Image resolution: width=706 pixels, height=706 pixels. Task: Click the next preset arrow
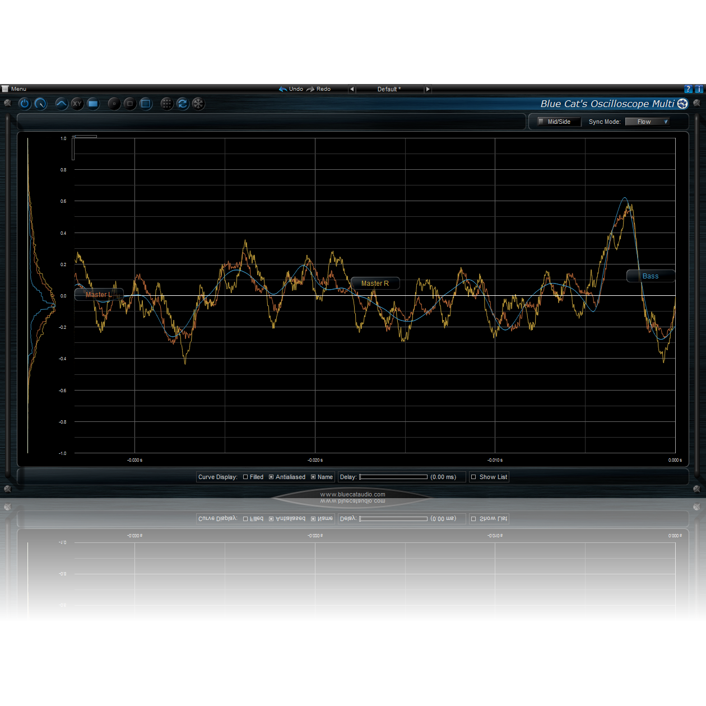(428, 89)
